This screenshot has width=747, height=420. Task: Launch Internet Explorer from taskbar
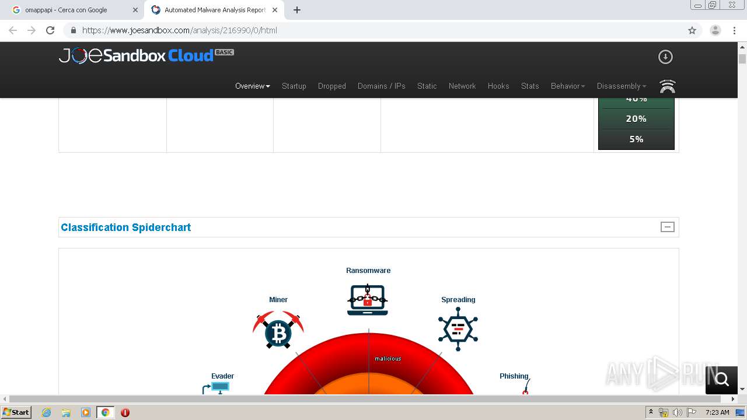click(x=46, y=412)
